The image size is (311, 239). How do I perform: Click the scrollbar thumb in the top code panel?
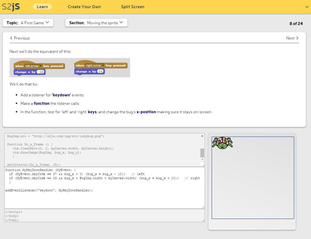tap(202, 153)
